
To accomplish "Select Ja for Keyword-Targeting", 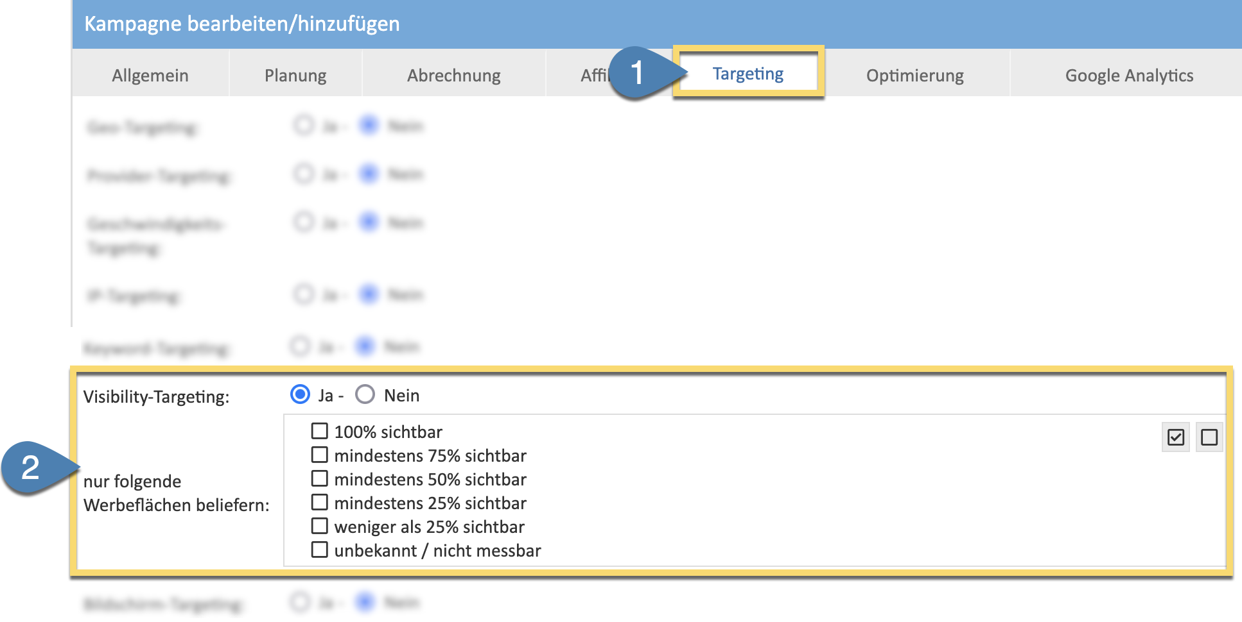I will [x=299, y=346].
